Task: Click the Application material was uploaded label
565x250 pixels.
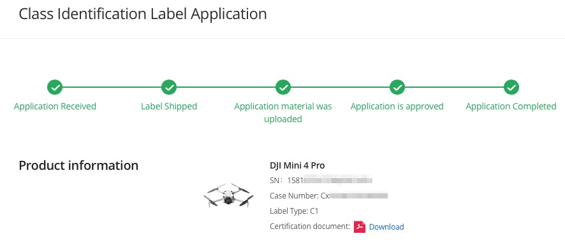Action: (x=283, y=113)
